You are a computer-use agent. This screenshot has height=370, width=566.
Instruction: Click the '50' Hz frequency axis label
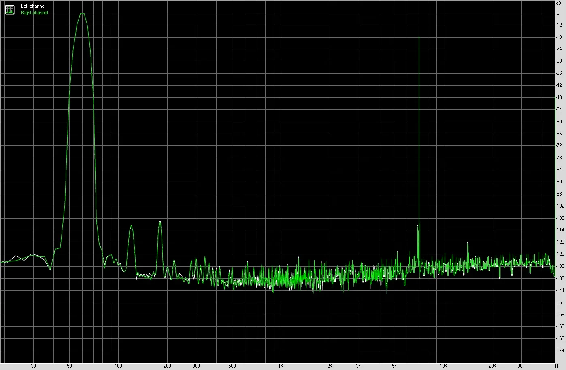[70, 366]
